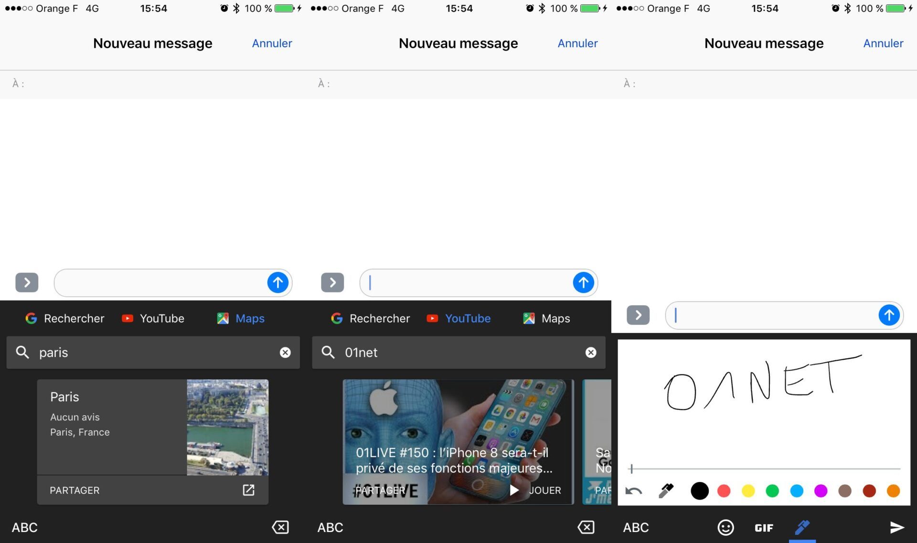Pick the yellow color swatch
Screen dimensions: 917x543
(x=748, y=491)
